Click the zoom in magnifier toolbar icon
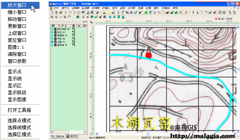 pyautogui.click(x=52, y=17)
